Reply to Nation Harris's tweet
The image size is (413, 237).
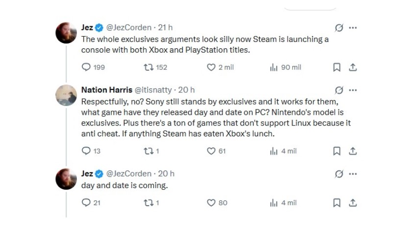click(86, 151)
